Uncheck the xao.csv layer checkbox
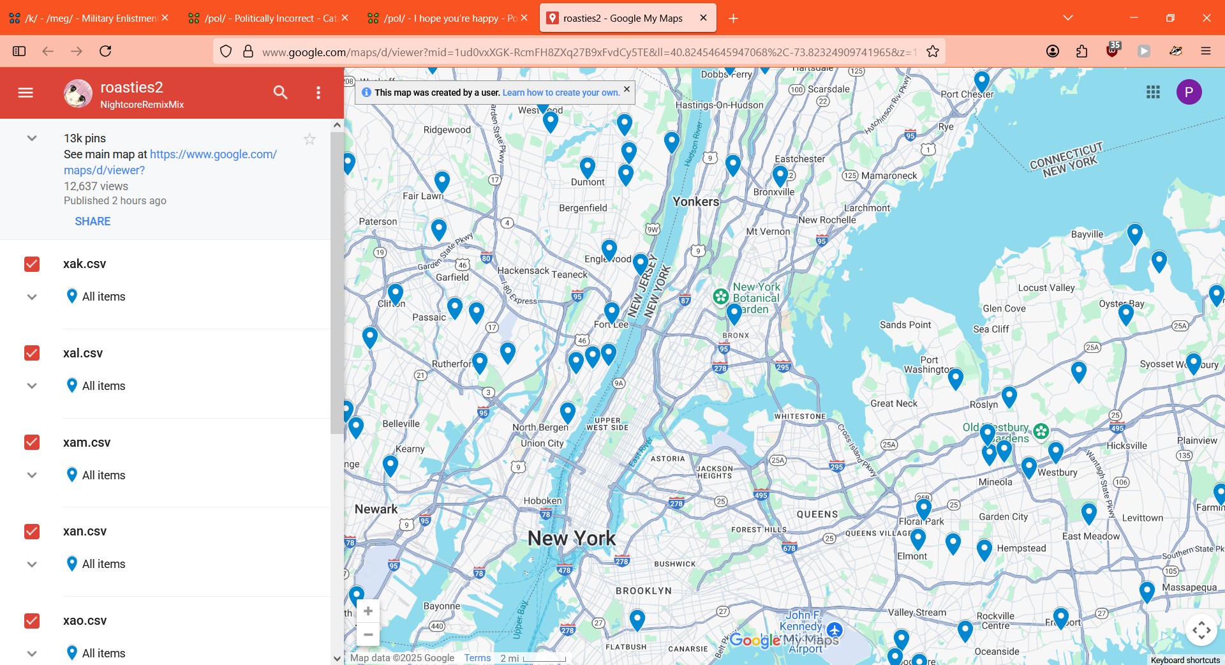Image resolution: width=1225 pixels, height=665 pixels. (x=32, y=621)
